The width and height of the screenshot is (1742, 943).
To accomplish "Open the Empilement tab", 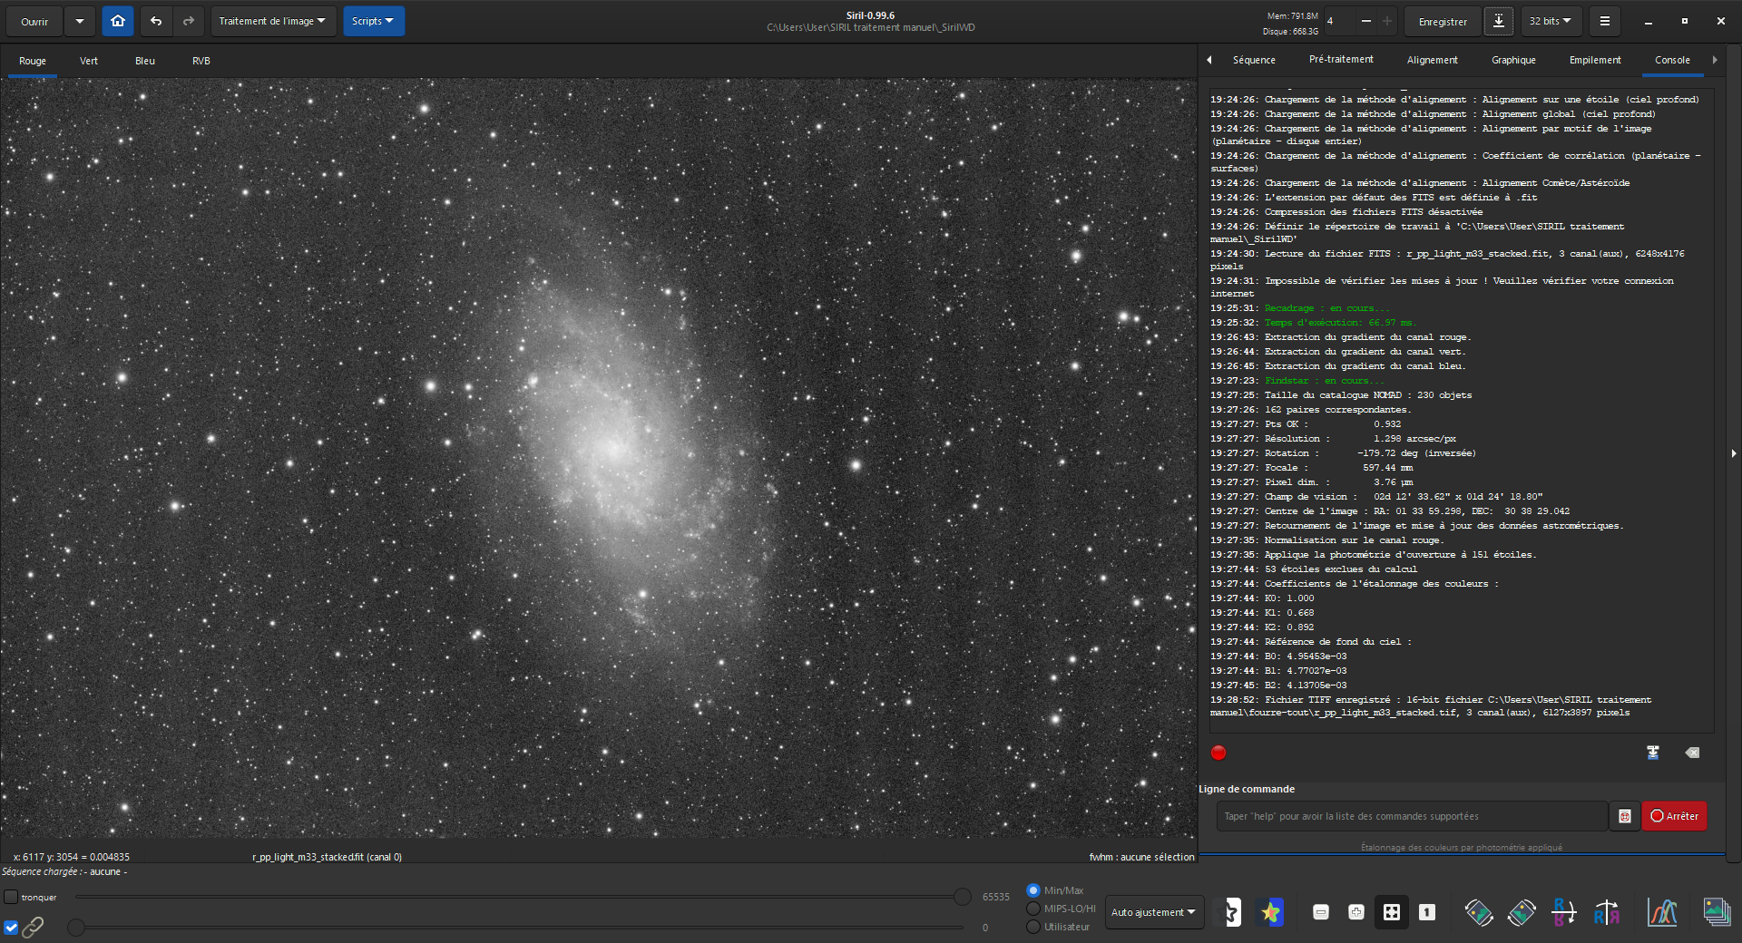I will 1594,60.
